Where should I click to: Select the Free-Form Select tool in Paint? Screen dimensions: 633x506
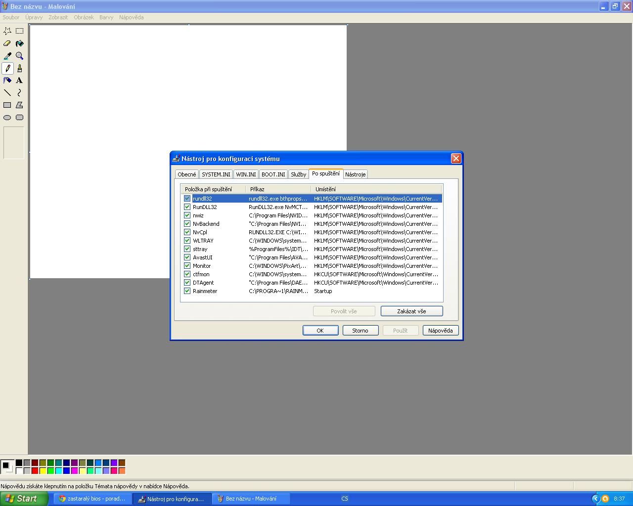point(7,31)
